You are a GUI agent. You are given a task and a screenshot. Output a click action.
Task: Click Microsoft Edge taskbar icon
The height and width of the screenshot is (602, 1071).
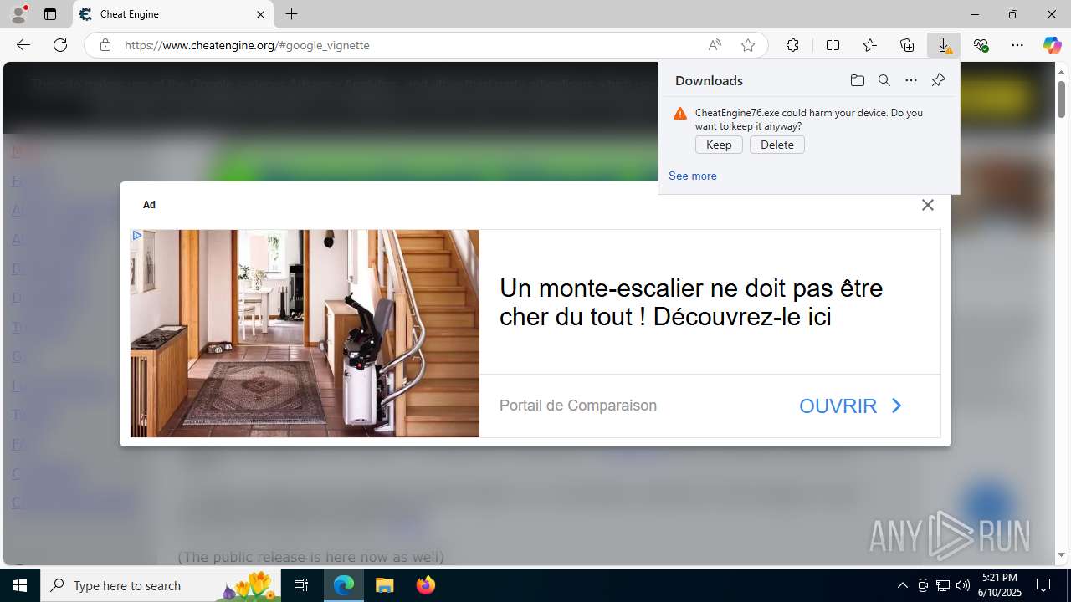coord(344,585)
